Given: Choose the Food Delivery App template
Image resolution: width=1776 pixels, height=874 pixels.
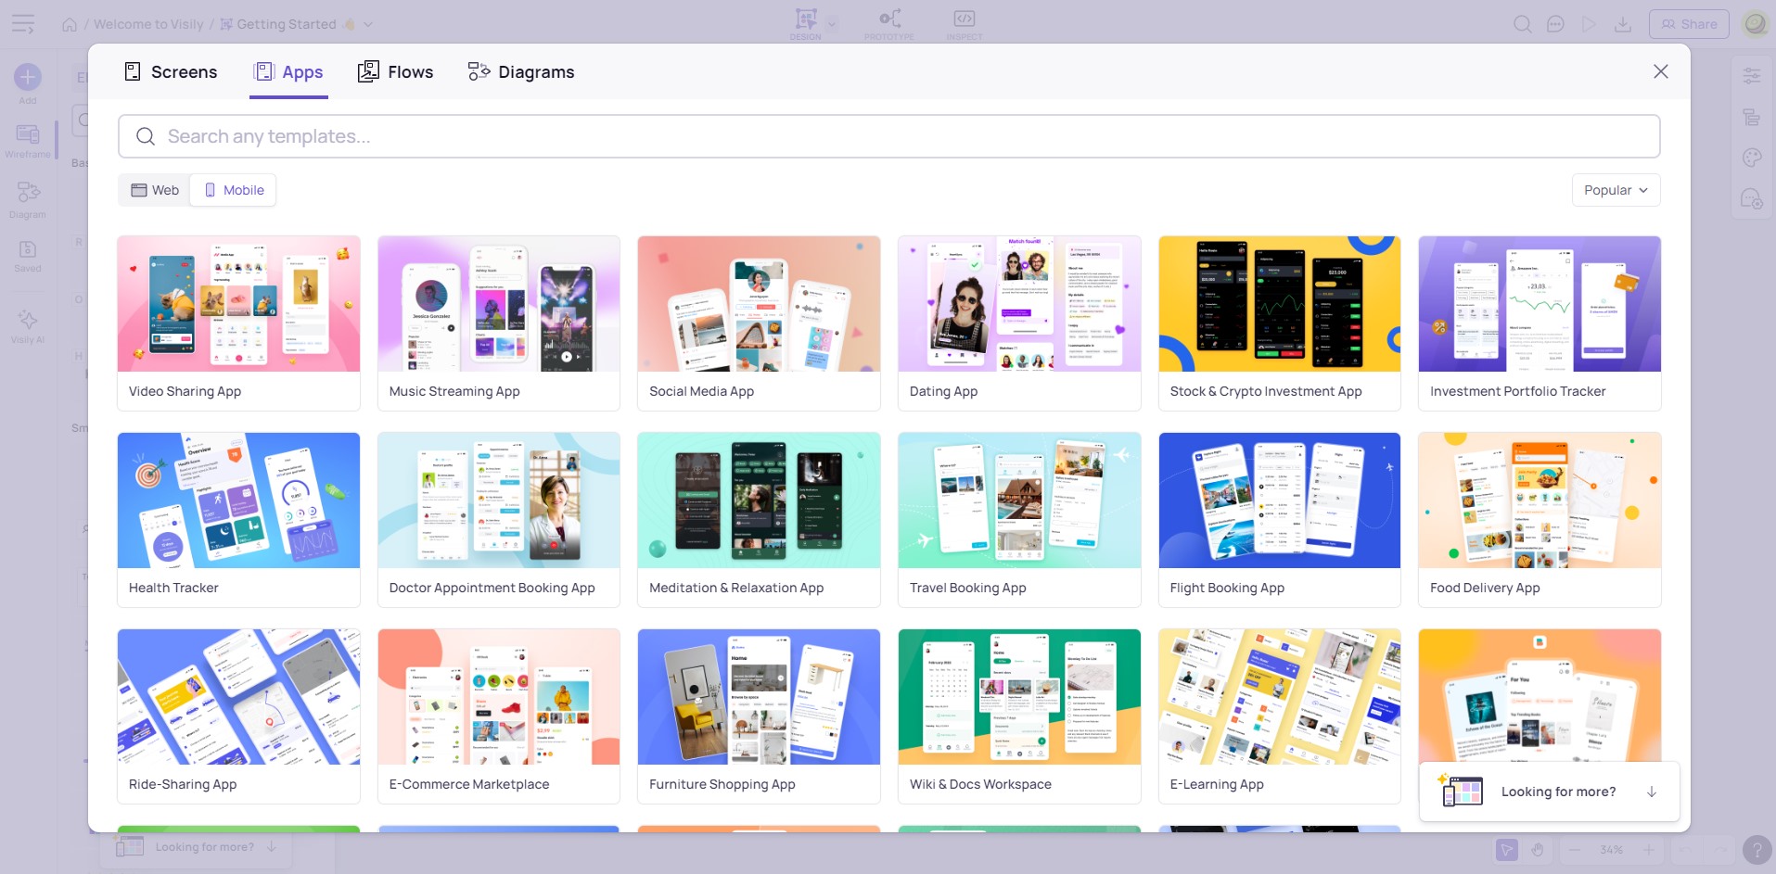Looking at the screenshot, I should coord(1540,519).
